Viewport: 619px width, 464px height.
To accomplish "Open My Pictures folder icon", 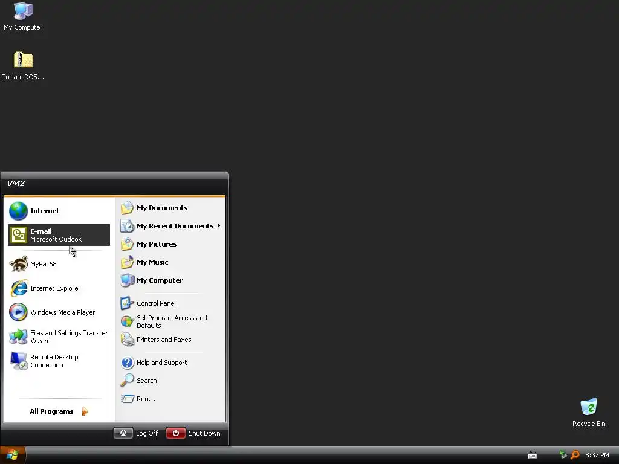I will 127,244.
